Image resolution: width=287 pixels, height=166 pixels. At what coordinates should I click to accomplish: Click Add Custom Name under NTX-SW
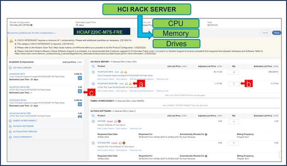(105, 129)
